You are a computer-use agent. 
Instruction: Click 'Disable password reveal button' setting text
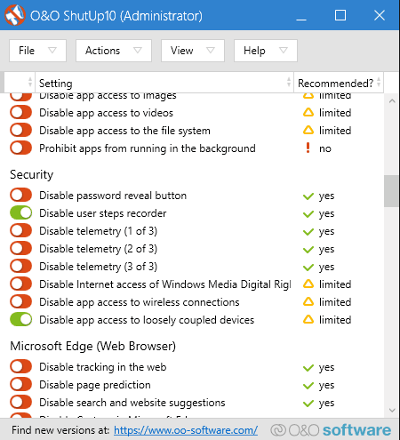pyautogui.click(x=113, y=196)
